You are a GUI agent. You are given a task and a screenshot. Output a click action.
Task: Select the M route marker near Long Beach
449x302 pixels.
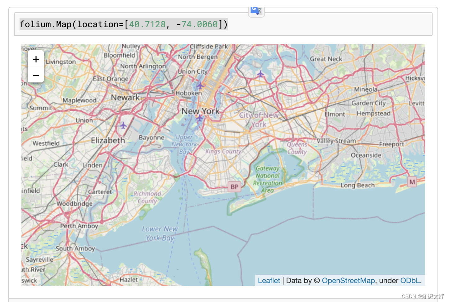coord(412,182)
